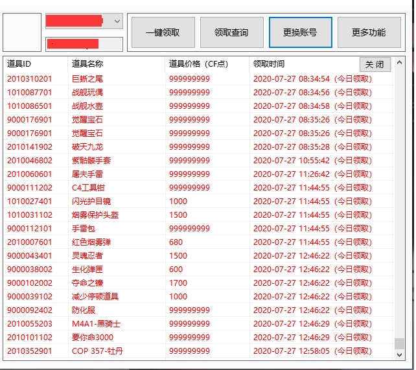This screenshot has height=370, width=416.
Task: Select row 手雷包
Action: [x=198, y=229]
